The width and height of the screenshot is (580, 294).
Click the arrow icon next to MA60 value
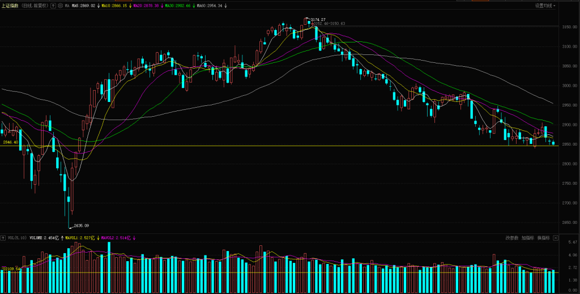[226, 6]
